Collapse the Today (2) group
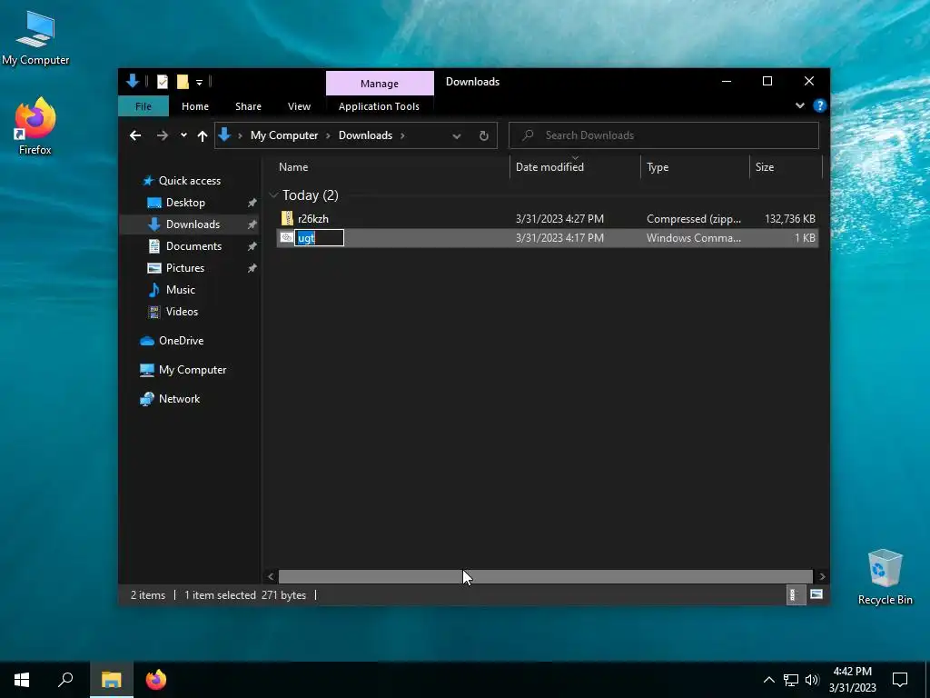 pyautogui.click(x=273, y=195)
